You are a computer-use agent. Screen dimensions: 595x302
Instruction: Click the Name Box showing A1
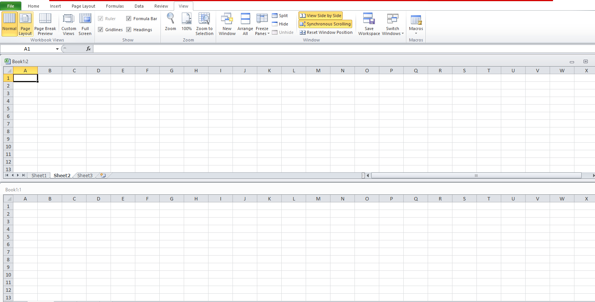27,49
